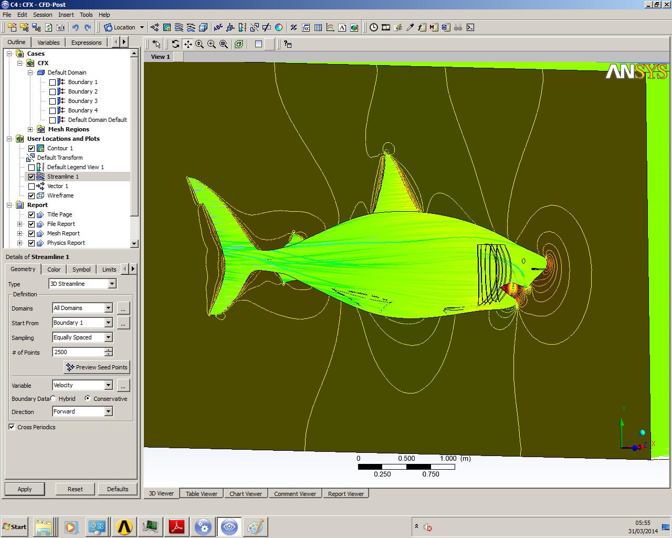672x538 pixels.
Task: Click the Apply button
Action: pos(25,489)
